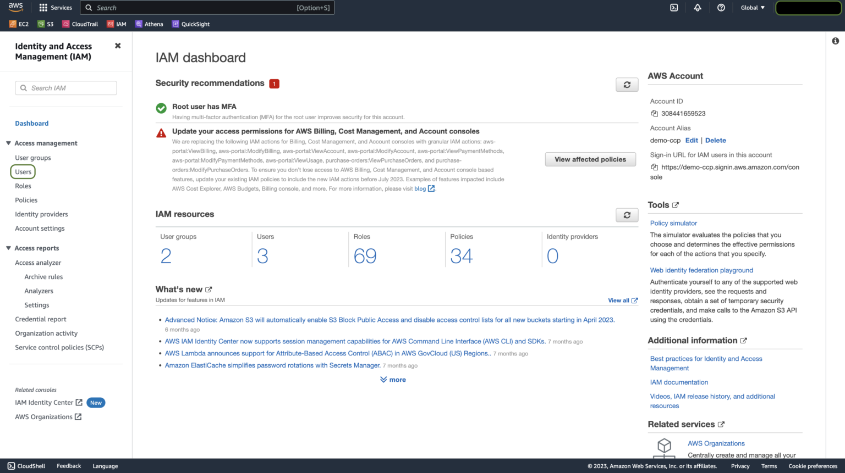Click the Search IAM input field
Viewport: 845px width, 473px height.
point(65,88)
